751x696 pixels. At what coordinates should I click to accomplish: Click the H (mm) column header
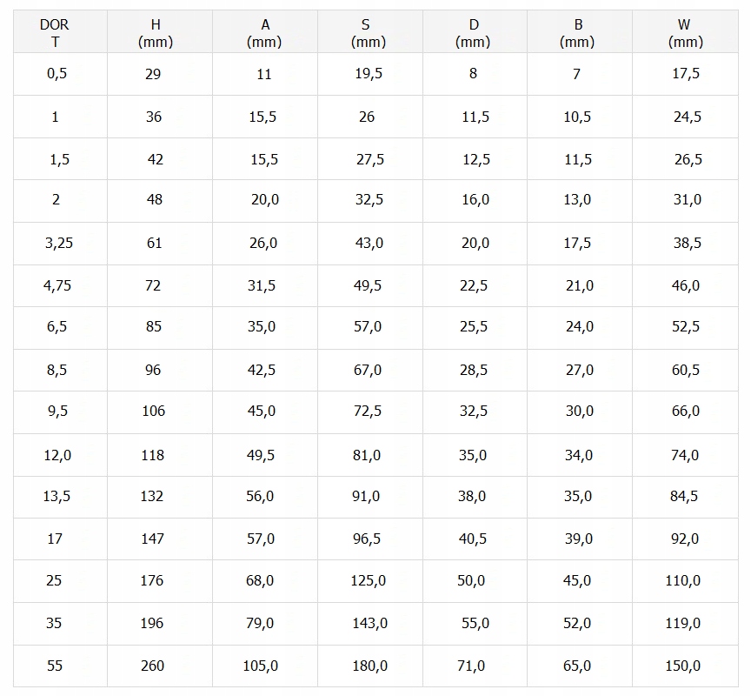coord(155,33)
